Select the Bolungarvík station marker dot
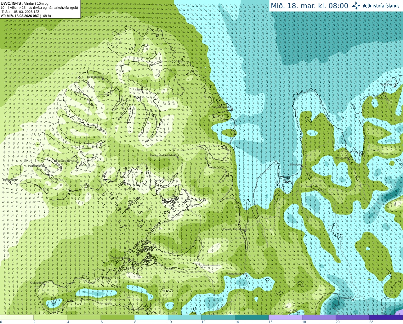Image resolution: width=403 pixels, height=324 pixels. 103,78
